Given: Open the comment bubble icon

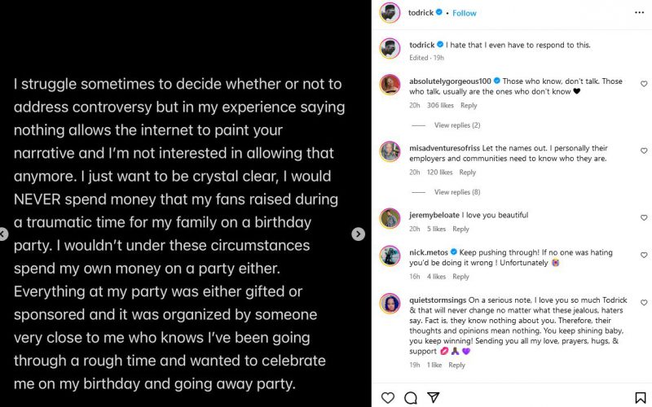Looking at the screenshot, I should (411, 397).
